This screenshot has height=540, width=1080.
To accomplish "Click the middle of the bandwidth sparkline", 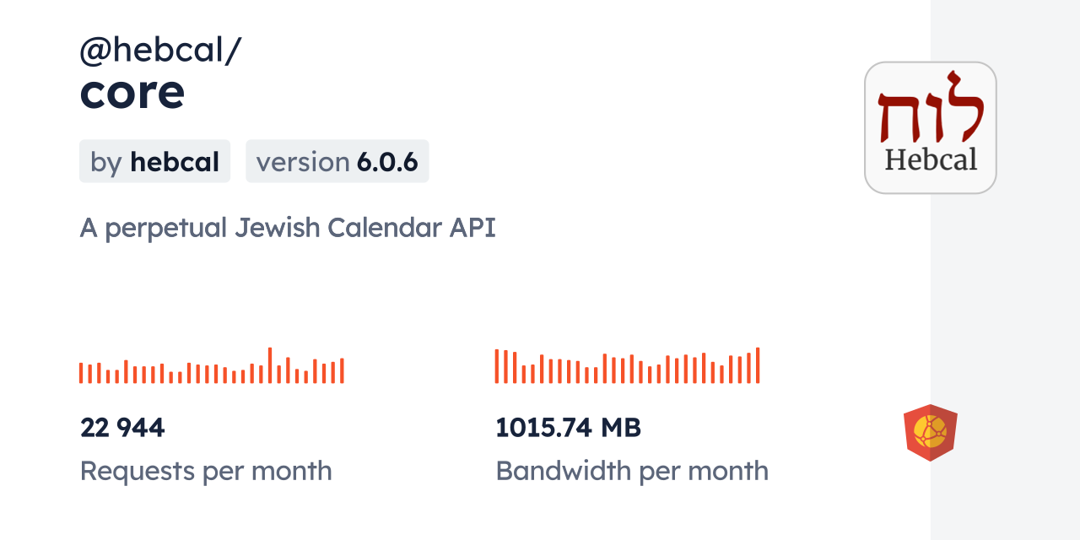I will (x=627, y=368).
